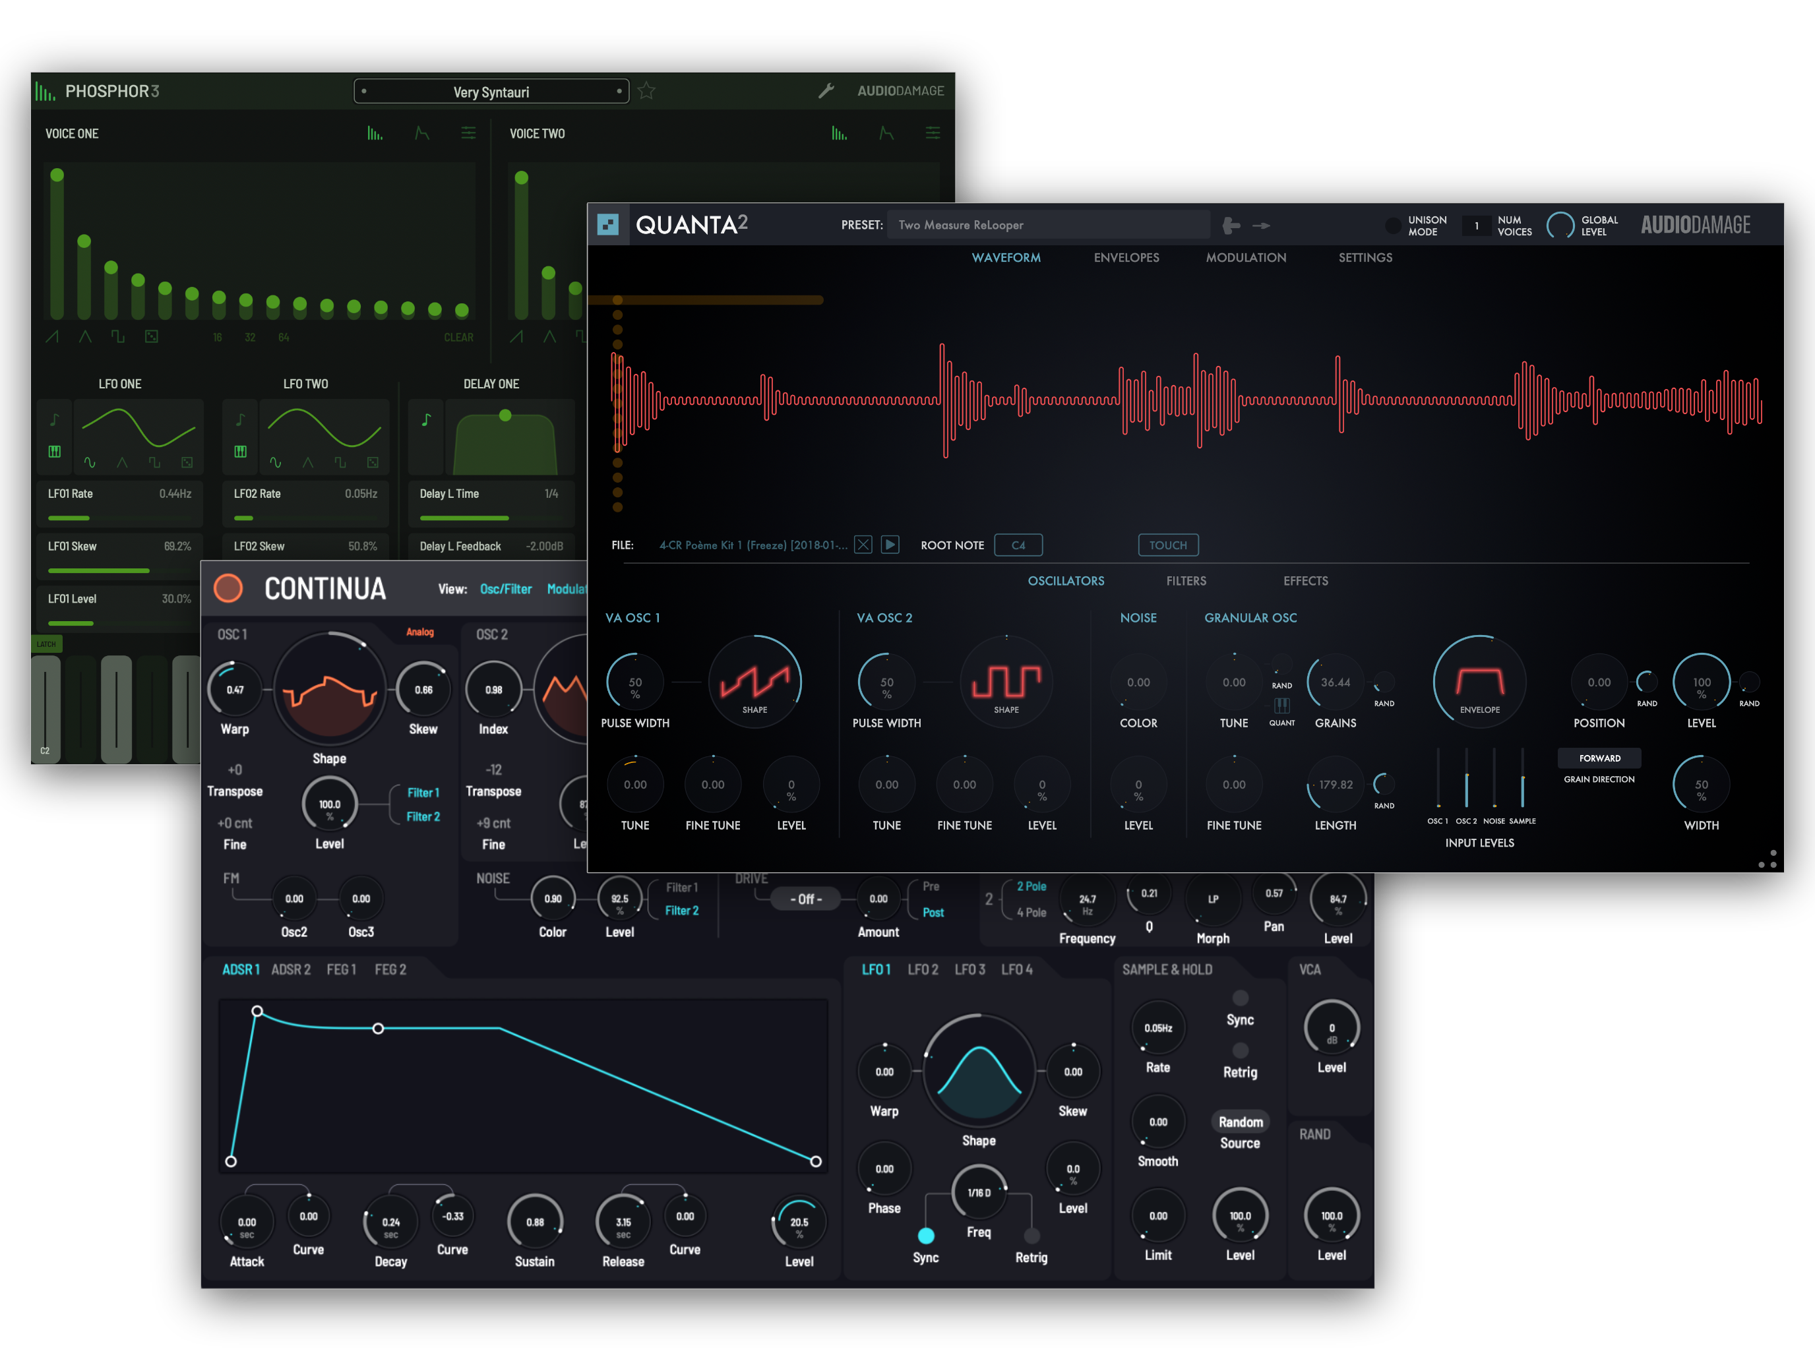Open Continua OSC 1 Analog mode selector
The image size is (1815, 1361).
[420, 632]
